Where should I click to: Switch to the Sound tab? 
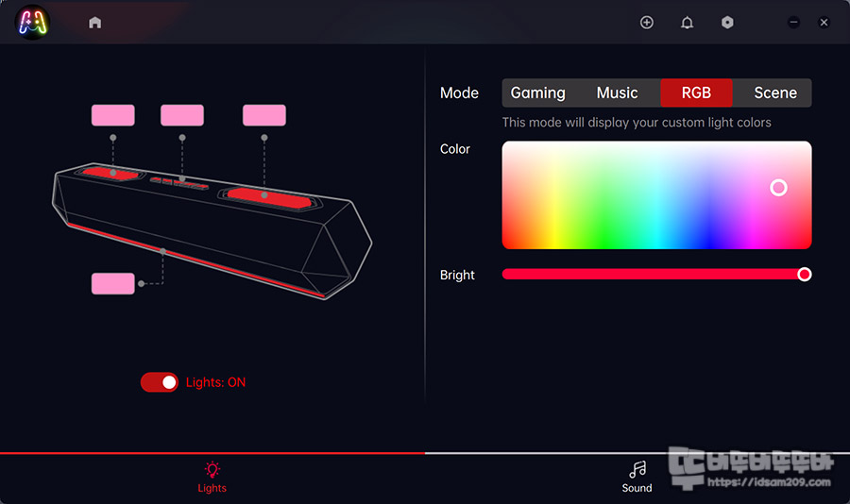coord(637,478)
